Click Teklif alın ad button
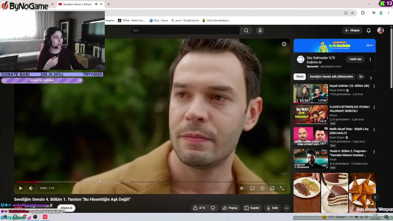The image size is (393, 221). click(355, 59)
